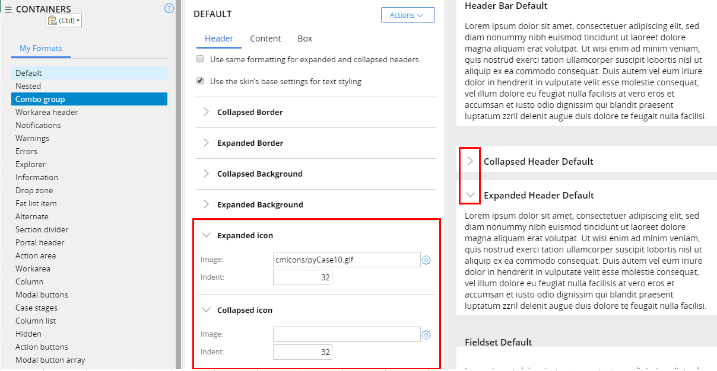Open the Actions dropdown
717x371 pixels.
(x=407, y=15)
